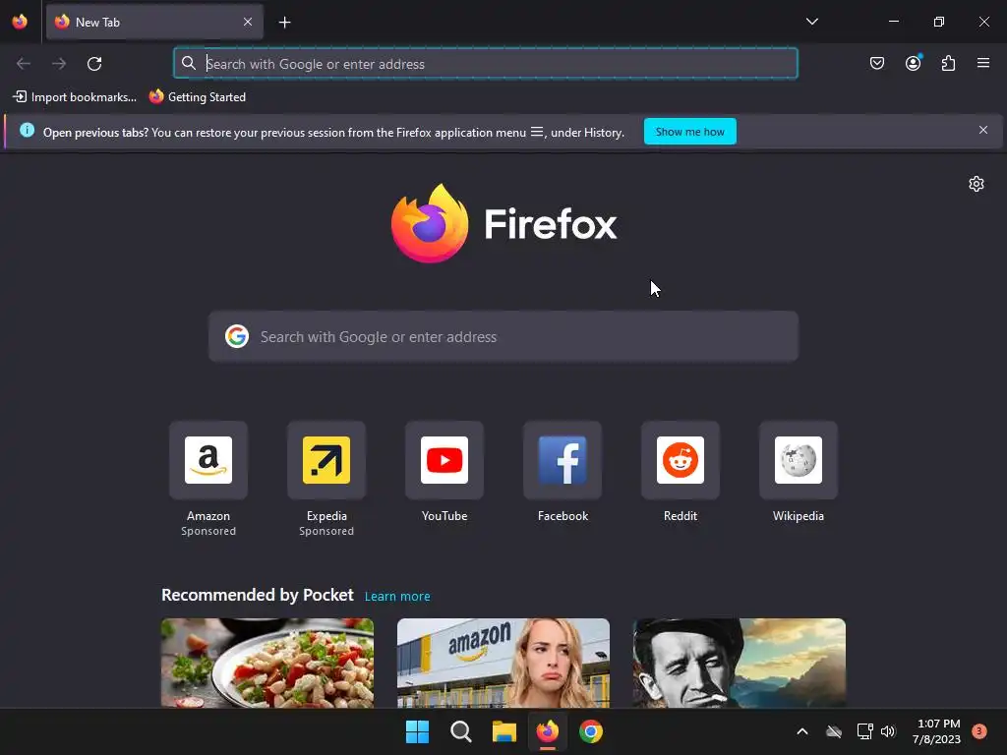1007x755 pixels.
Task: Open the Amazon shortcut tile
Action: [208, 460]
